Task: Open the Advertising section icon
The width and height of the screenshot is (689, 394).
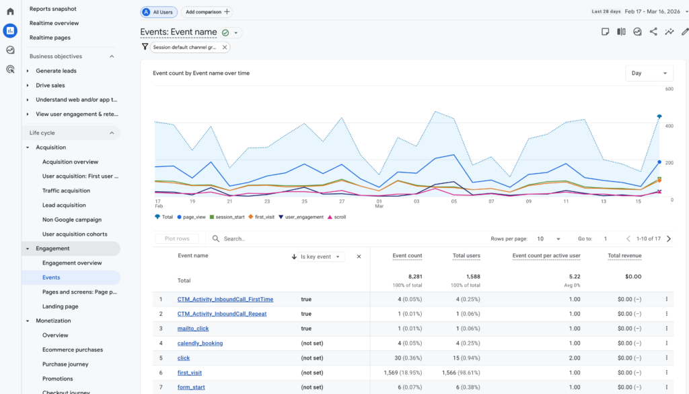Action: pyautogui.click(x=9, y=69)
